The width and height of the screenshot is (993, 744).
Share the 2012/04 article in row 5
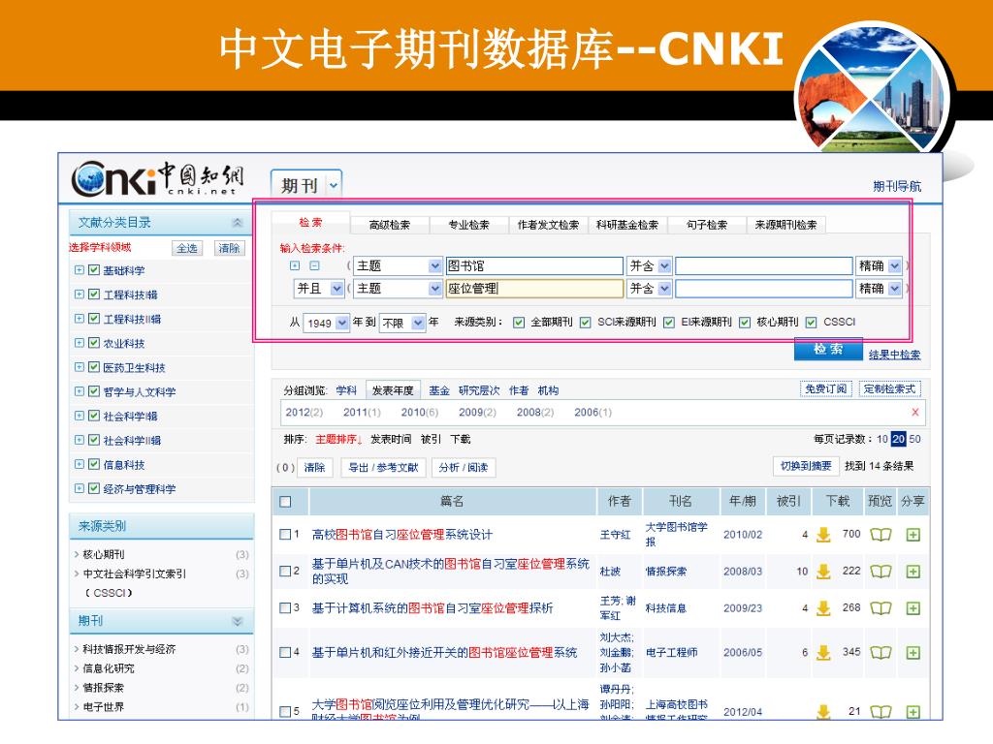click(913, 712)
